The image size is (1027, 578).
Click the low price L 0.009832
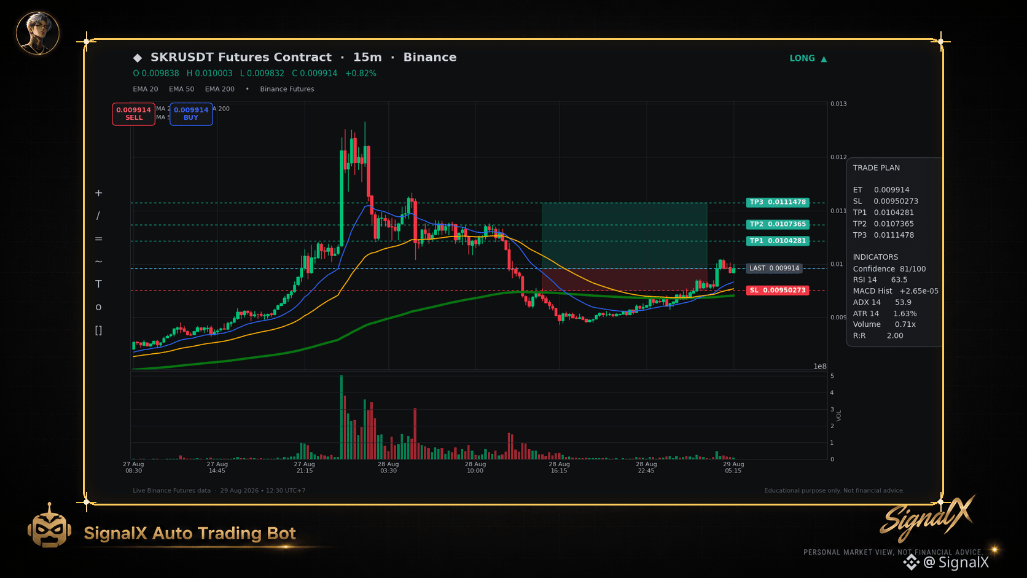coord(262,73)
